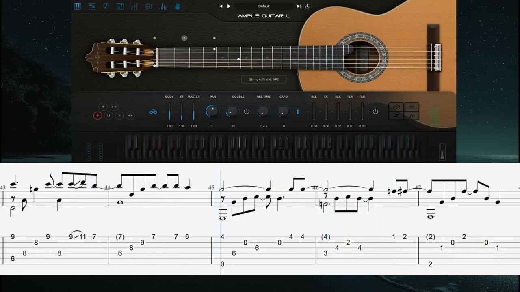Click the MASTER value 1.00
The height and width of the screenshot is (292, 520).
coord(194,126)
